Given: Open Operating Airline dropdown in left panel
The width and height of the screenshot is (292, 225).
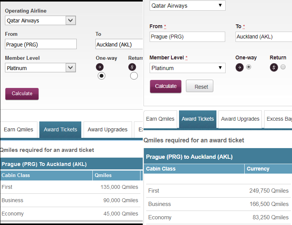Looking at the screenshot, I should tap(40, 21).
